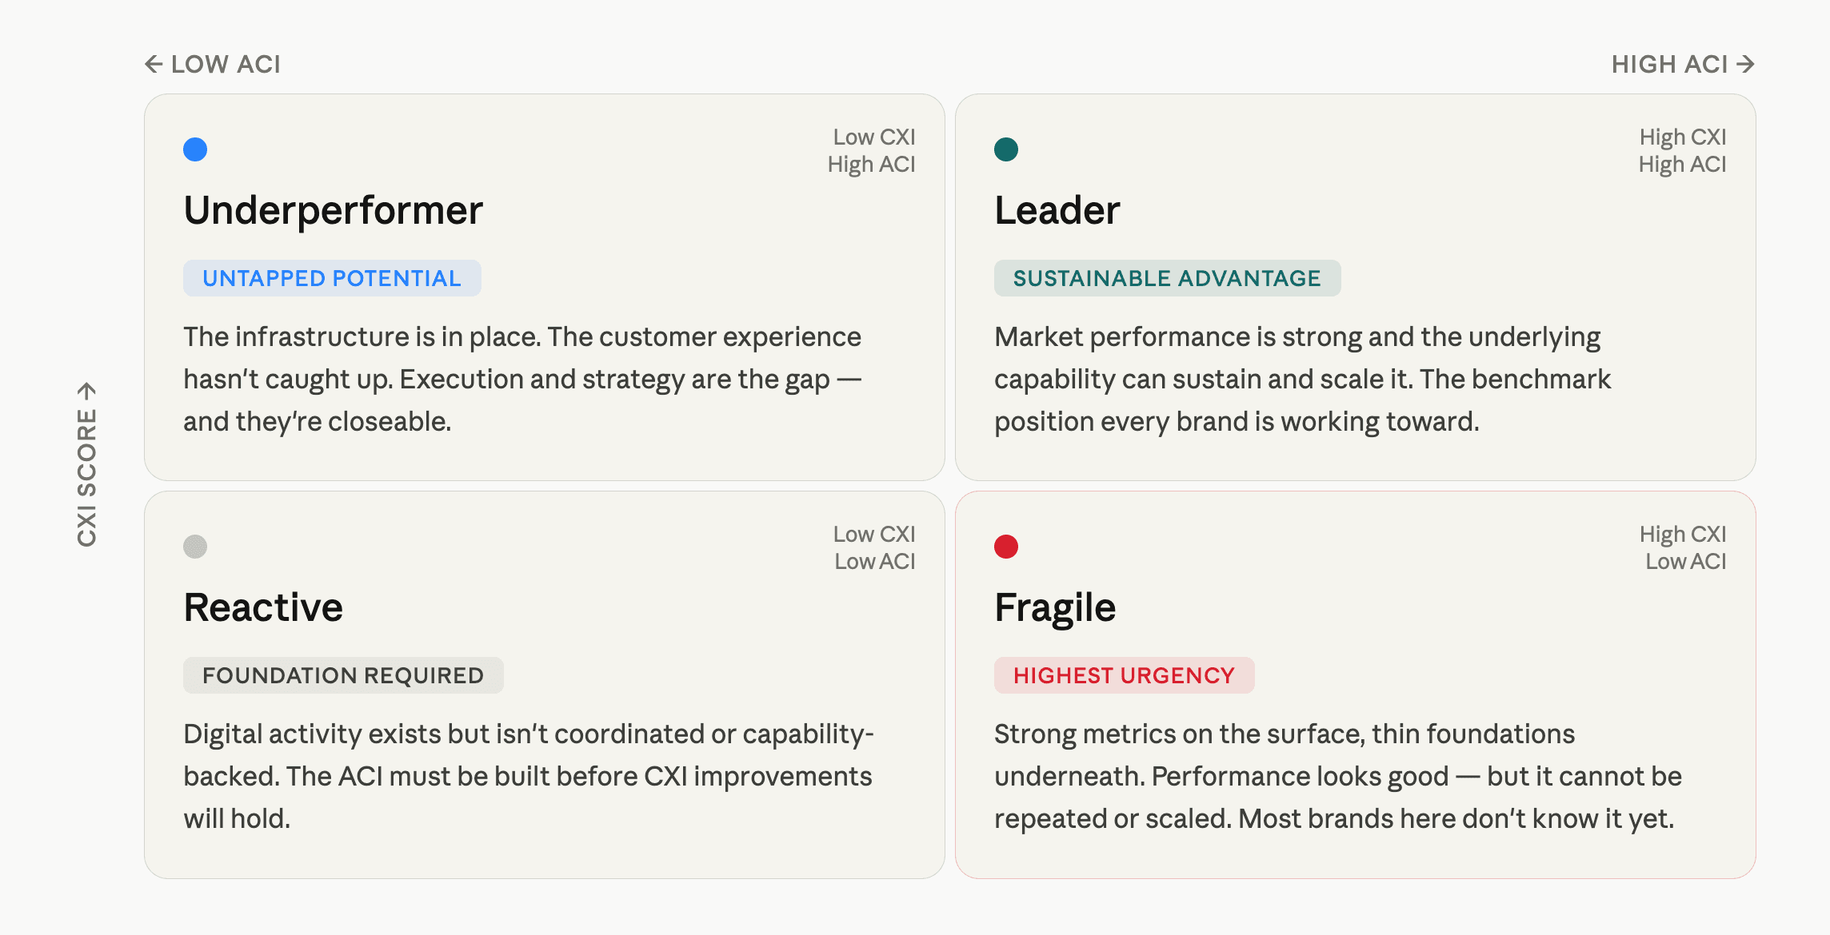
Task: Click Leader card's High CXI High ACI label
Action: pos(1682,150)
